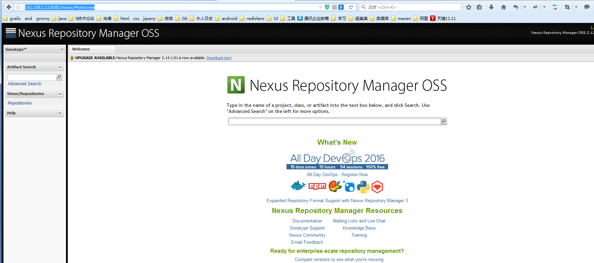Viewport: 594px width, 263px height.
Task: Open Mailing Lists and Live Chat link
Action: click(x=359, y=221)
